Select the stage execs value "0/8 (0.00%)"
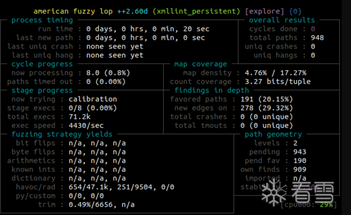Viewport: 351px width, 215px height. [x=93, y=108]
